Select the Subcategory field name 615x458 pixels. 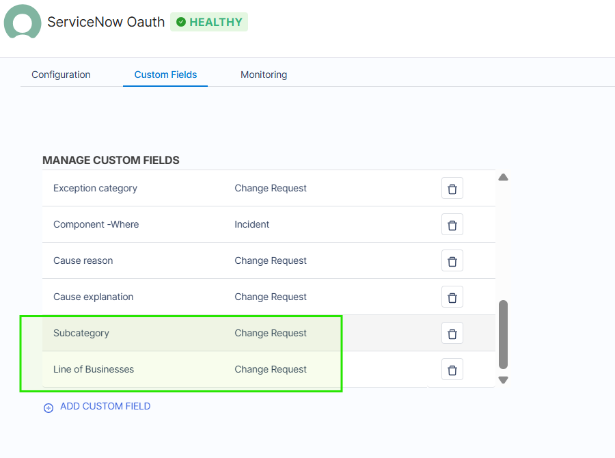(81, 333)
